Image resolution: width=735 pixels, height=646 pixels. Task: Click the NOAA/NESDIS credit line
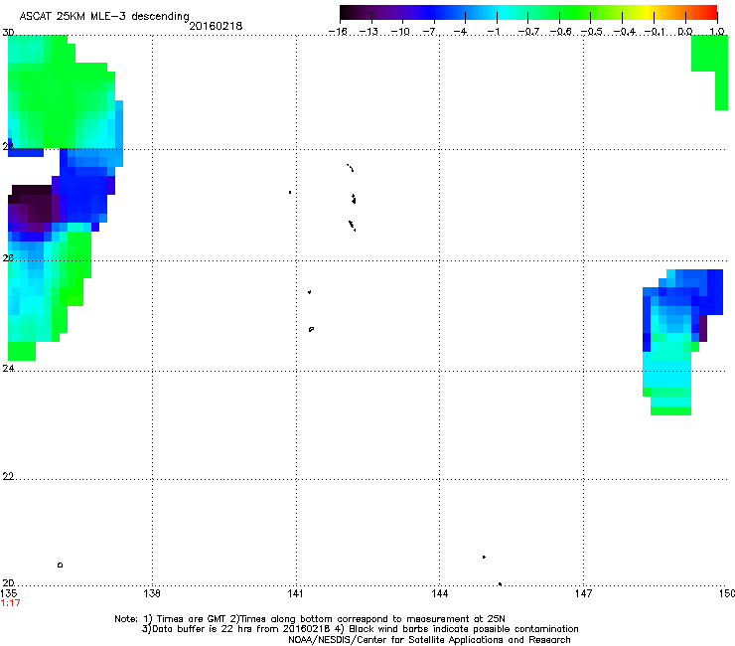point(429,640)
